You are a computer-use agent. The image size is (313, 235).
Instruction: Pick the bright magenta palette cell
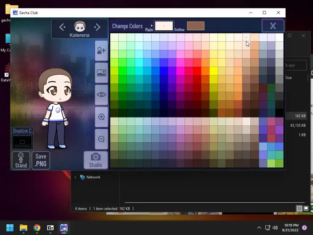click(x=180, y=71)
